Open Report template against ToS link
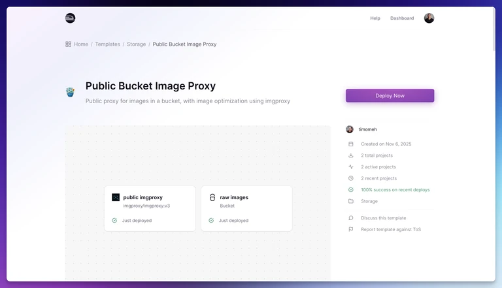 point(391,229)
